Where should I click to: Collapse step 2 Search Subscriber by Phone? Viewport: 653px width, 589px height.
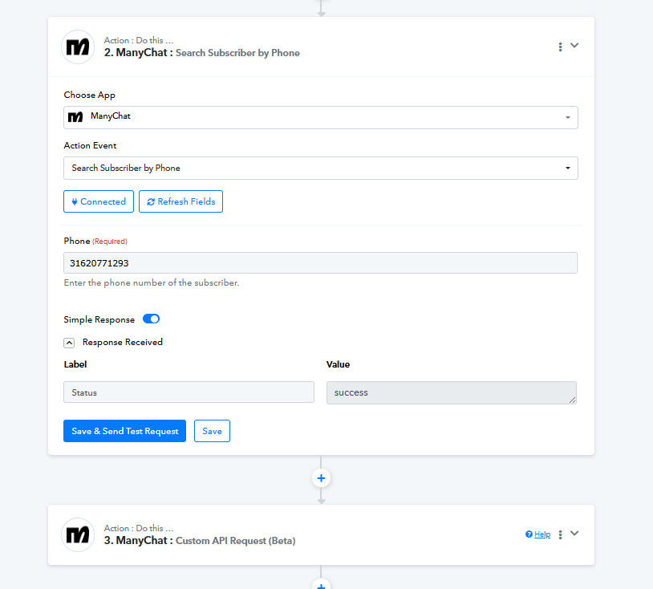574,46
